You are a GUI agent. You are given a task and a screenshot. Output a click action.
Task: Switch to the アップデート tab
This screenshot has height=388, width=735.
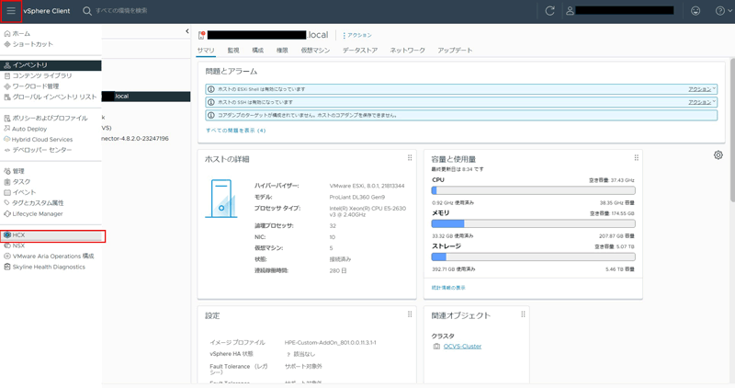pyautogui.click(x=455, y=51)
